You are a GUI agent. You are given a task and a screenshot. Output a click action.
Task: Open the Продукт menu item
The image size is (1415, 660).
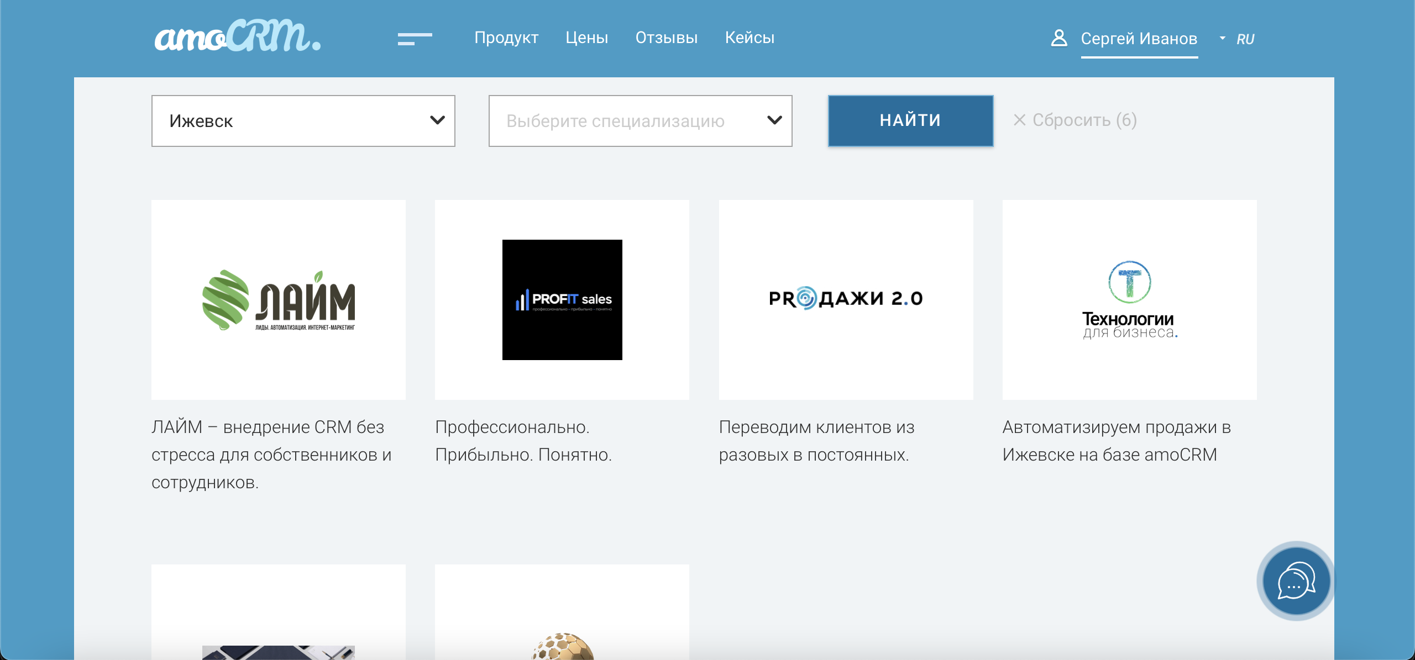[x=506, y=38]
